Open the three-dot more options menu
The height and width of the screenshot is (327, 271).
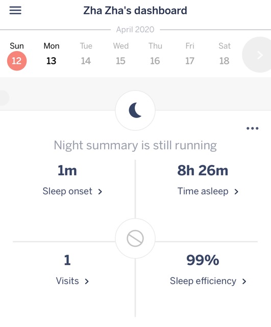coord(252,128)
